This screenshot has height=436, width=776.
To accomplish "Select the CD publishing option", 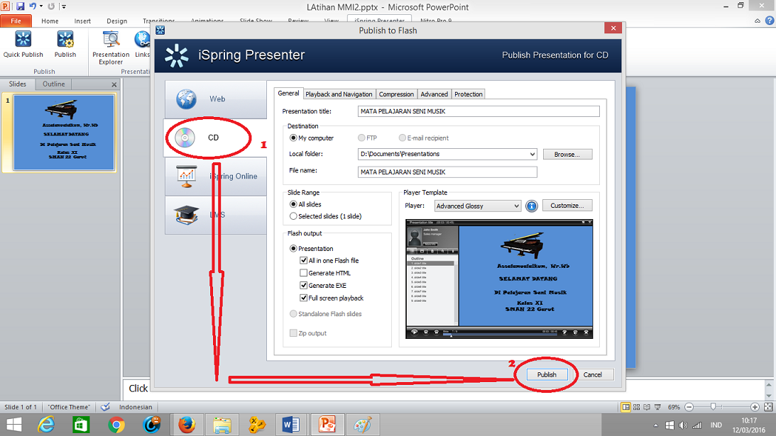I will coord(213,138).
